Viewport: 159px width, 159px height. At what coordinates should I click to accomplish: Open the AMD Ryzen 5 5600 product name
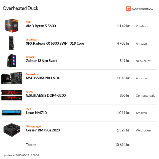point(41,26)
